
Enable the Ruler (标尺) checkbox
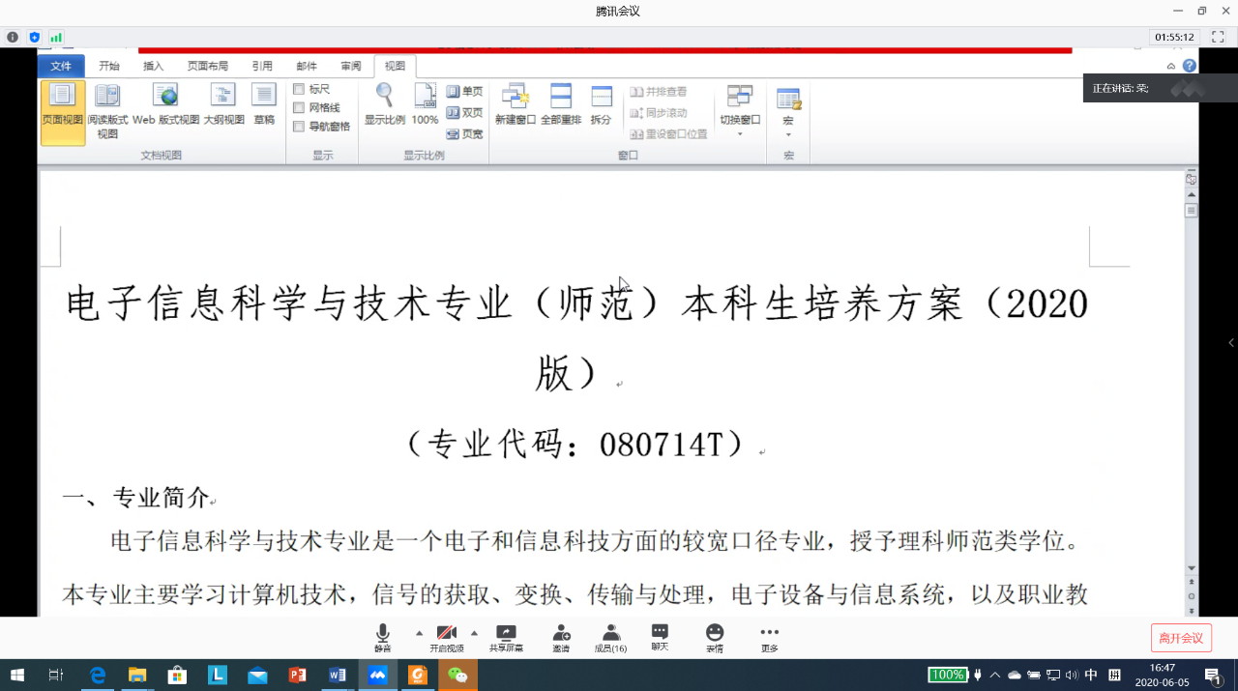pos(299,90)
